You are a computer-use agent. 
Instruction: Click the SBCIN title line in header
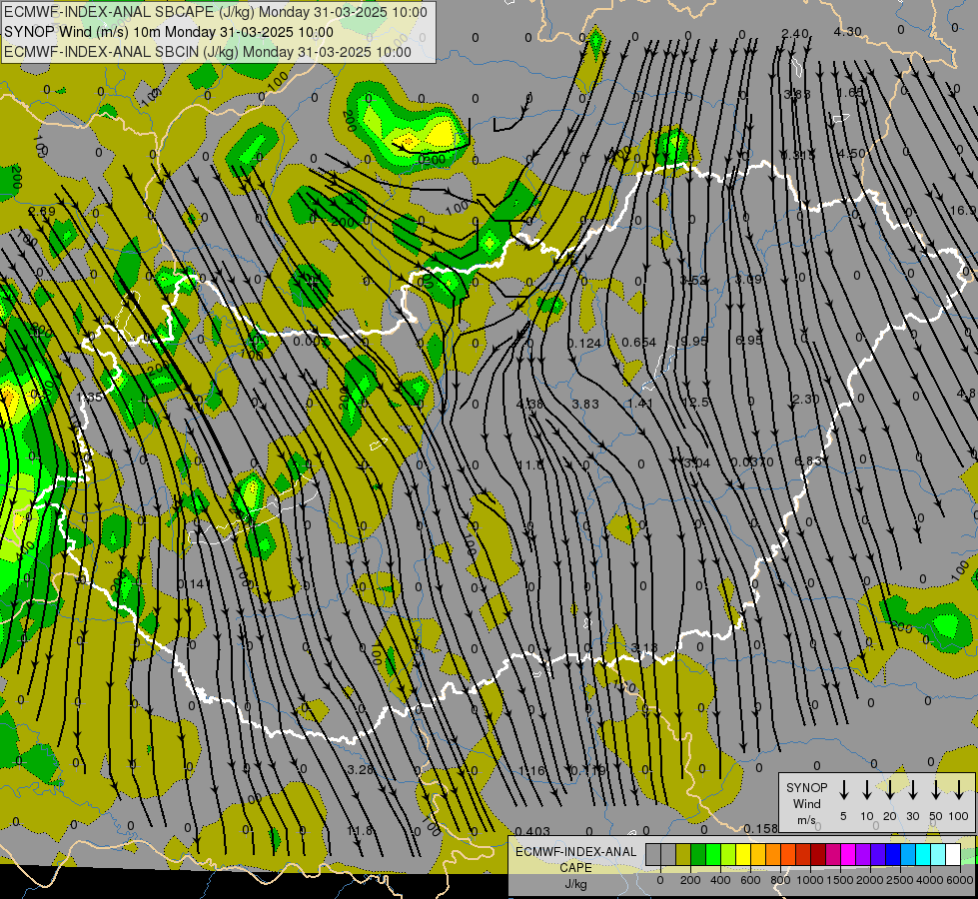coord(208,52)
